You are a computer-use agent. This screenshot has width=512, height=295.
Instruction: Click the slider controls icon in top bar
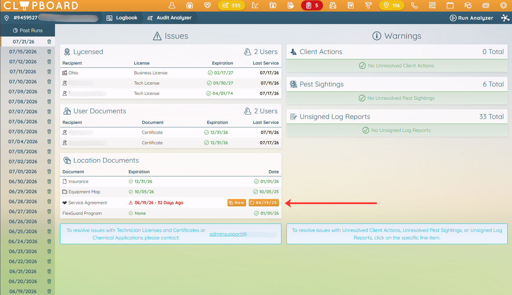tap(432, 5)
